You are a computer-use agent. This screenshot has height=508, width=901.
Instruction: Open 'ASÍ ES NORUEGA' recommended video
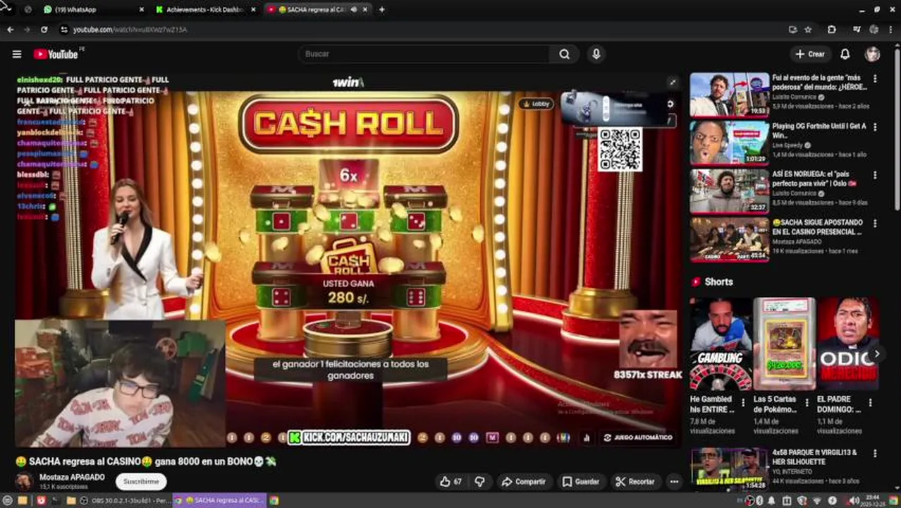(x=729, y=190)
